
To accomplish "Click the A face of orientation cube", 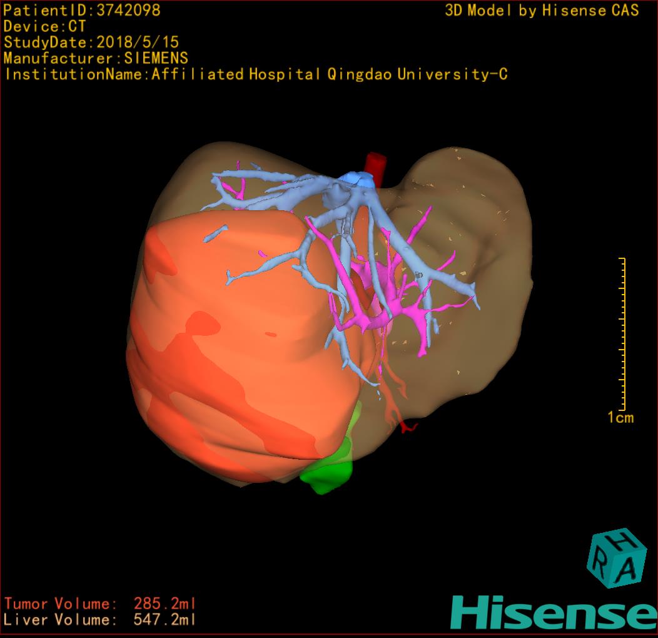I will click(x=629, y=568).
